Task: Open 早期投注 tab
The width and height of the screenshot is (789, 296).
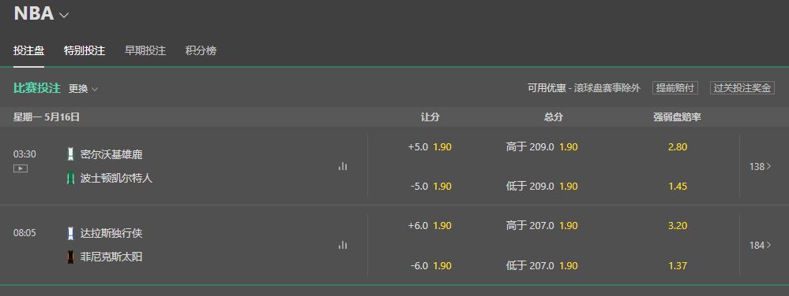Action: [145, 50]
